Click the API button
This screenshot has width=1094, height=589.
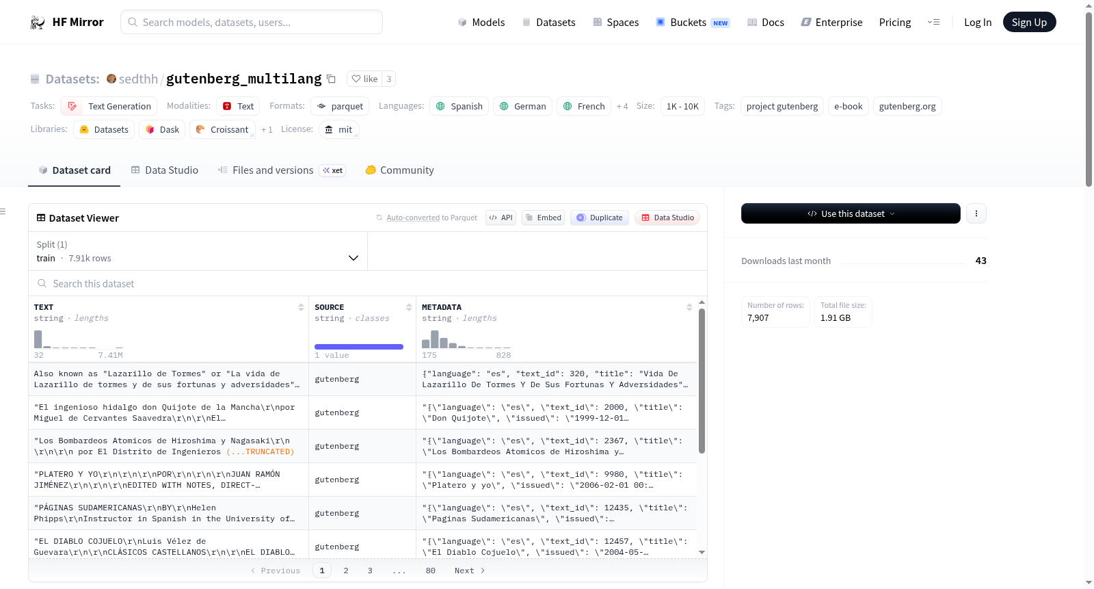pos(501,218)
